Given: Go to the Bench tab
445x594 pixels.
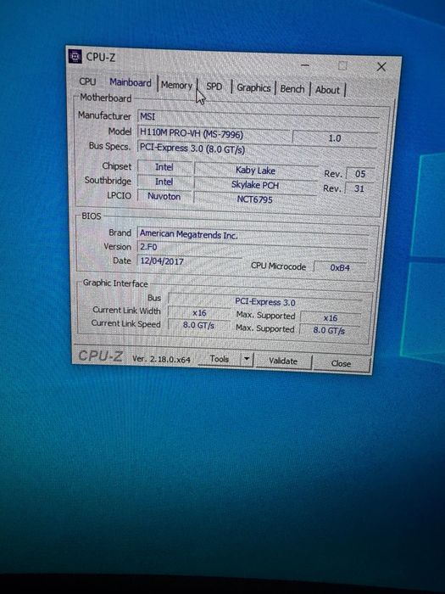Looking at the screenshot, I should click(292, 89).
